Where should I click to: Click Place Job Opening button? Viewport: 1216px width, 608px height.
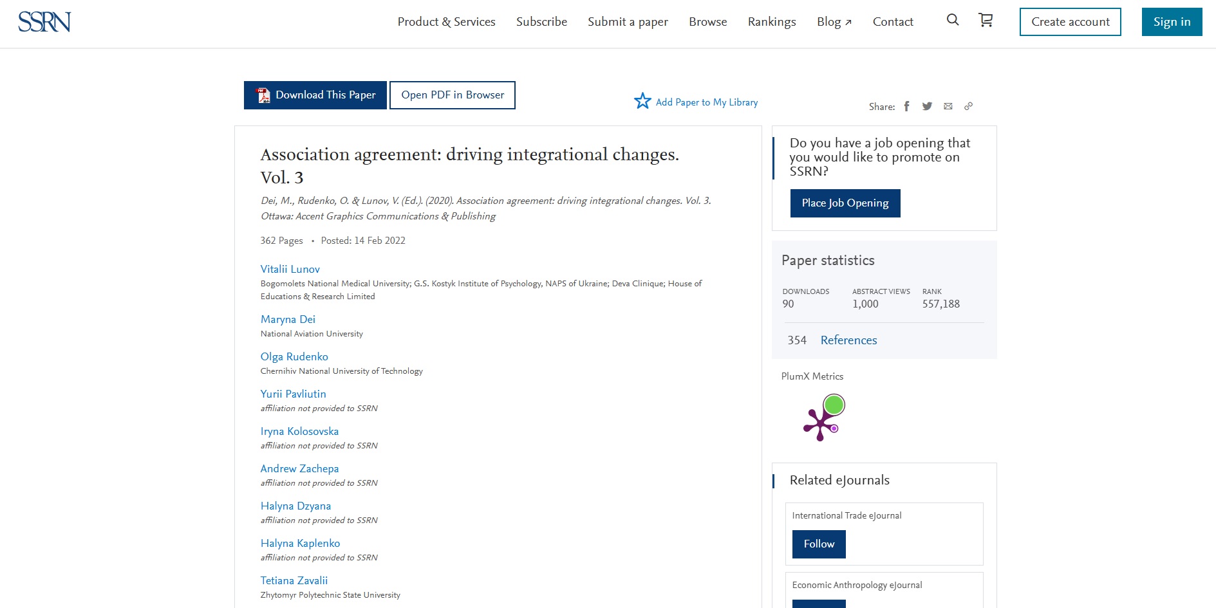point(845,203)
